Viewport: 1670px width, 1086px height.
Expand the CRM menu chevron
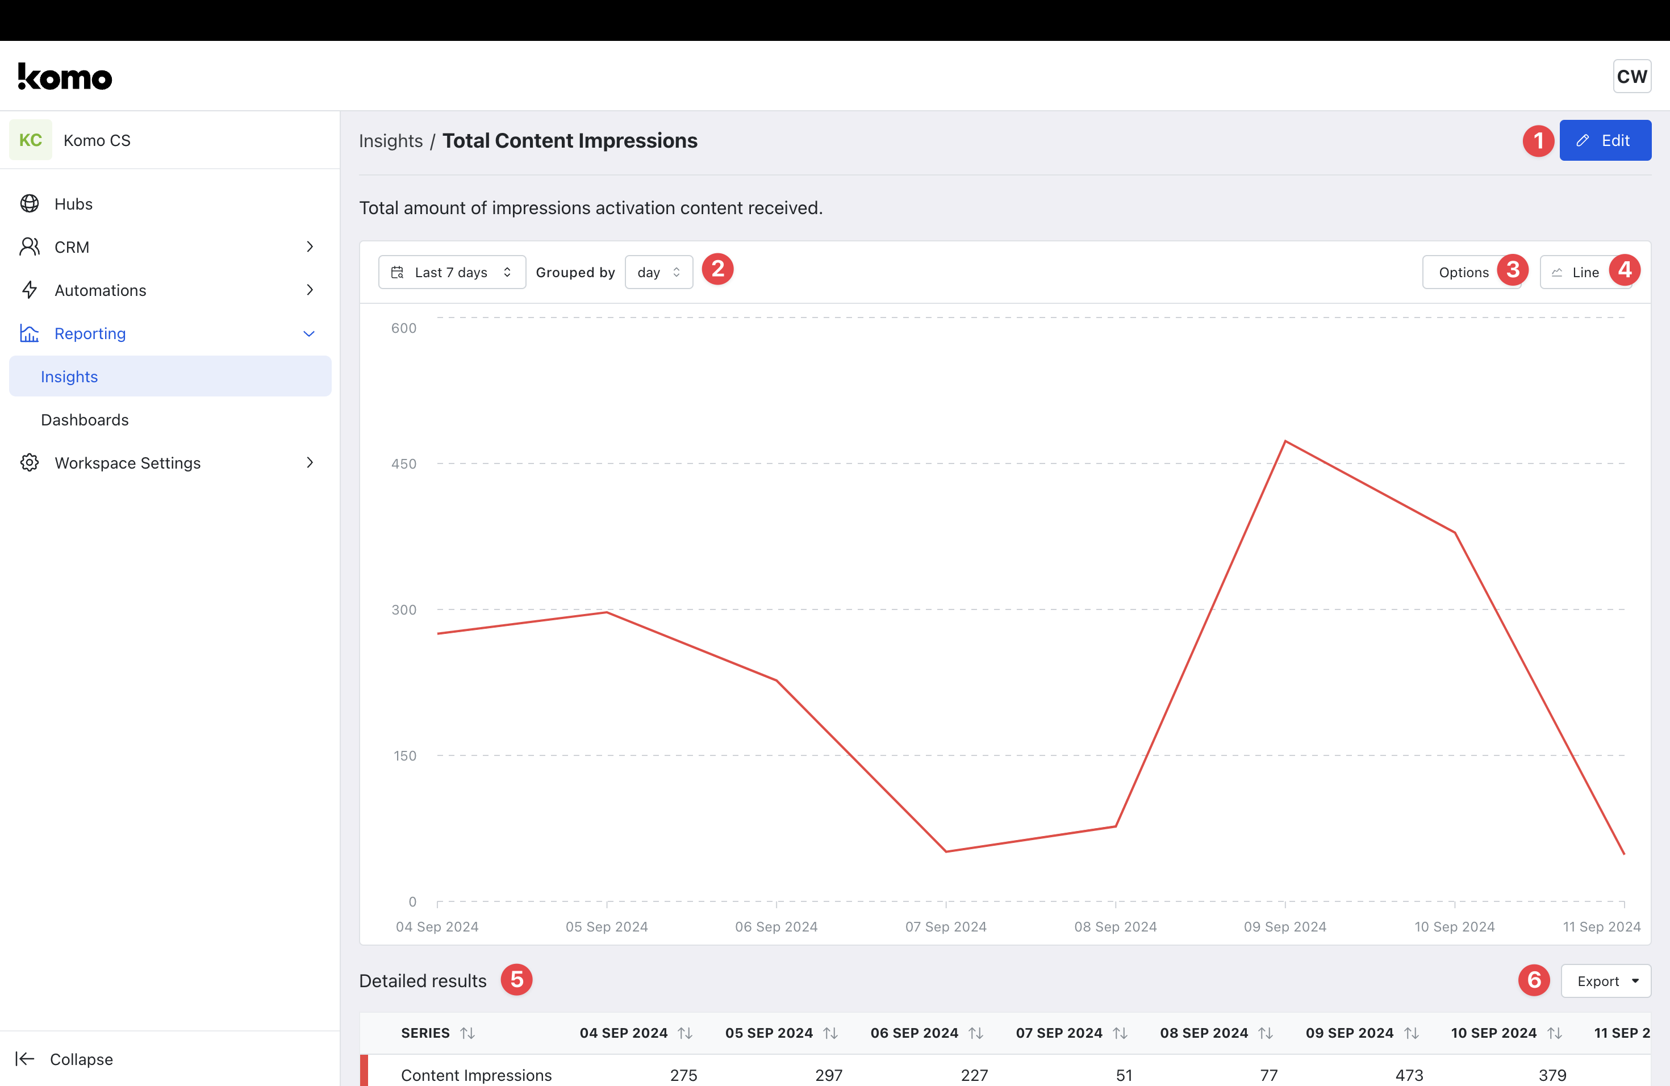click(x=310, y=247)
